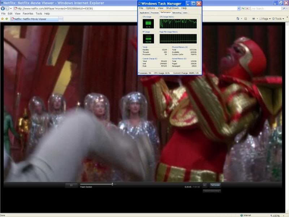This screenshot has height=217, width=289.
Task: Open the search provider options dropdown arrow
Action: tap(287, 8)
